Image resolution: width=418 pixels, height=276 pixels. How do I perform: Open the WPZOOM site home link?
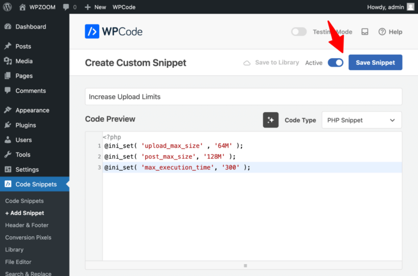[x=38, y=7]
